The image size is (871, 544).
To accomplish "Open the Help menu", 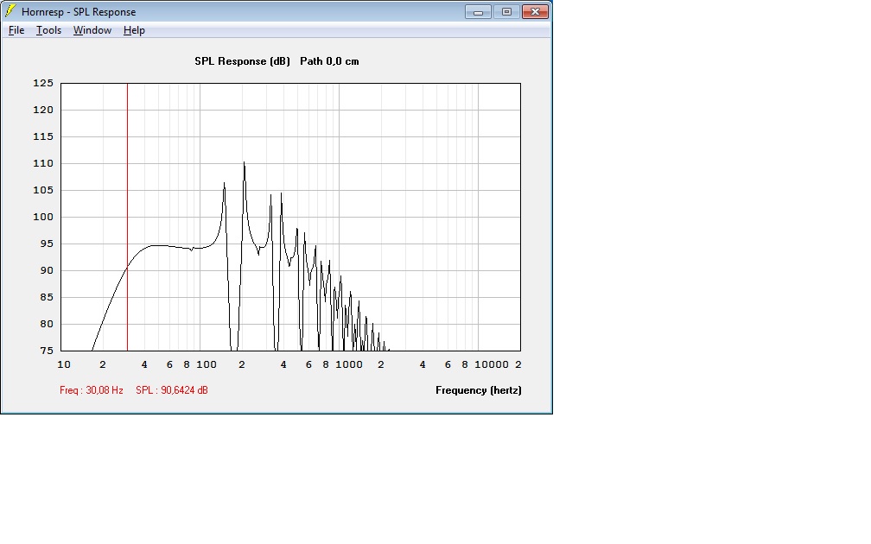I will 134,30.
